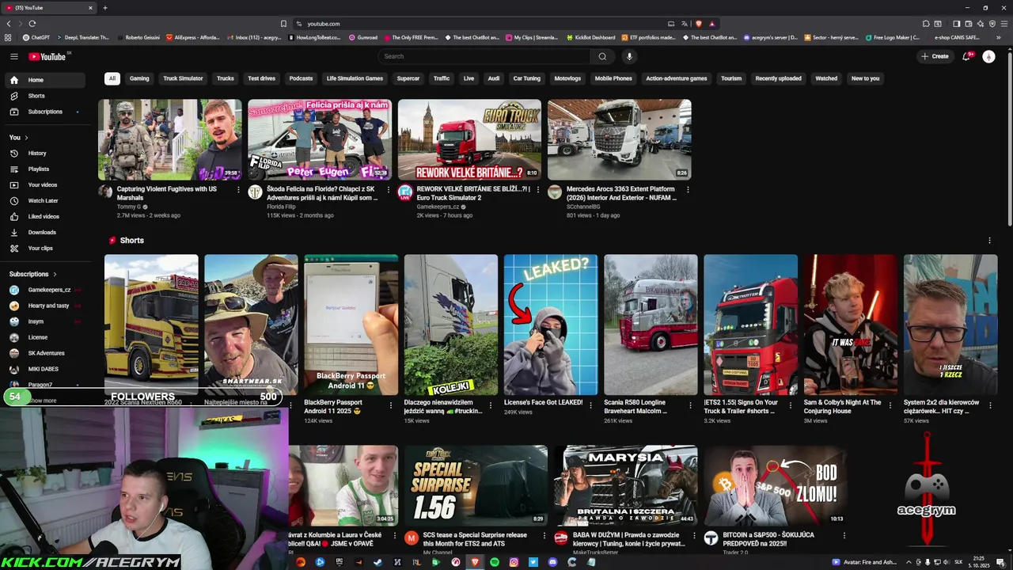Reload the page in the browser
1013x570 pixels.
[32, 24]
